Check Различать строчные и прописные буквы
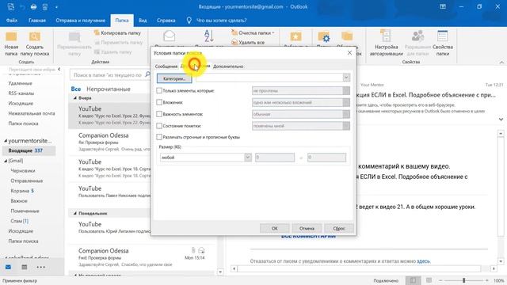The width and height of the screenshot is (507, 285). pyautogui.click(x=159, y=137)
